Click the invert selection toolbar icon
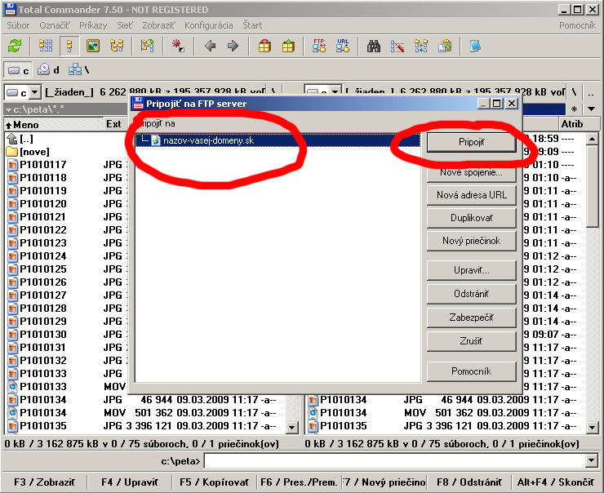This screenshot has width=604, height=493. pyautogui.click(x=147, y=47)
